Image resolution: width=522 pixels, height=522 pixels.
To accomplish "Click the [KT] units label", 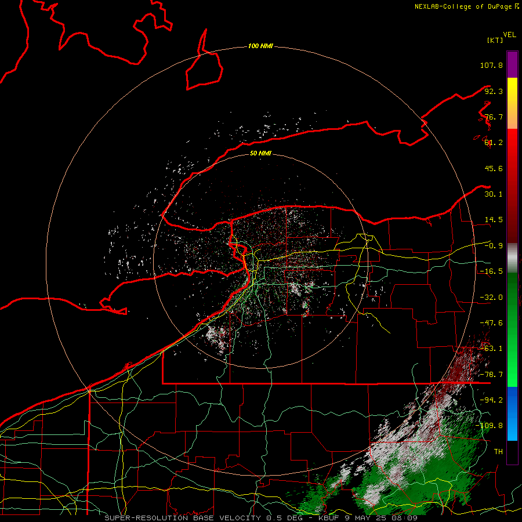I will pyautogui.click(x=495, y=40).
